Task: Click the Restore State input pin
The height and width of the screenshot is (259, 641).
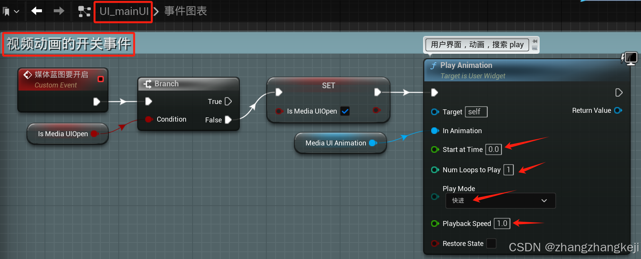Action: (x=435, y=244)
